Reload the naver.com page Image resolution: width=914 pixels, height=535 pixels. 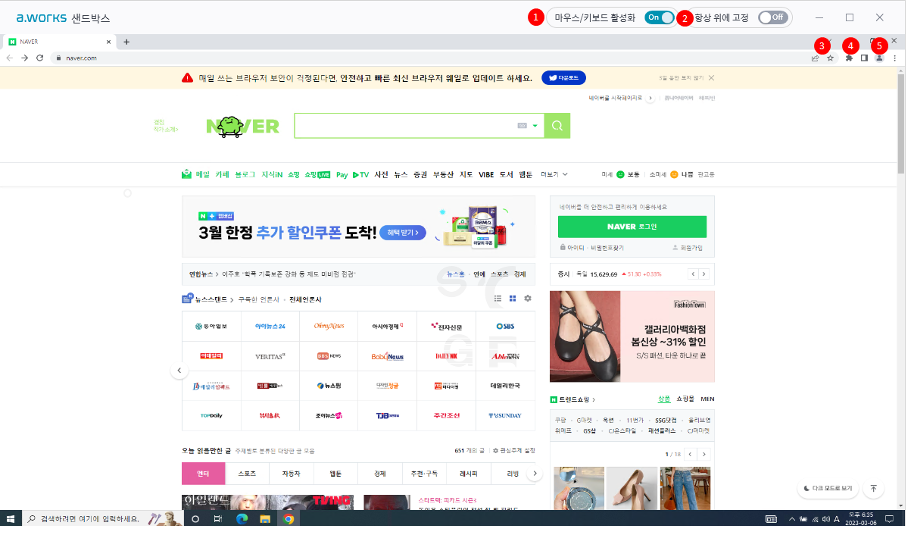[39, 58]
